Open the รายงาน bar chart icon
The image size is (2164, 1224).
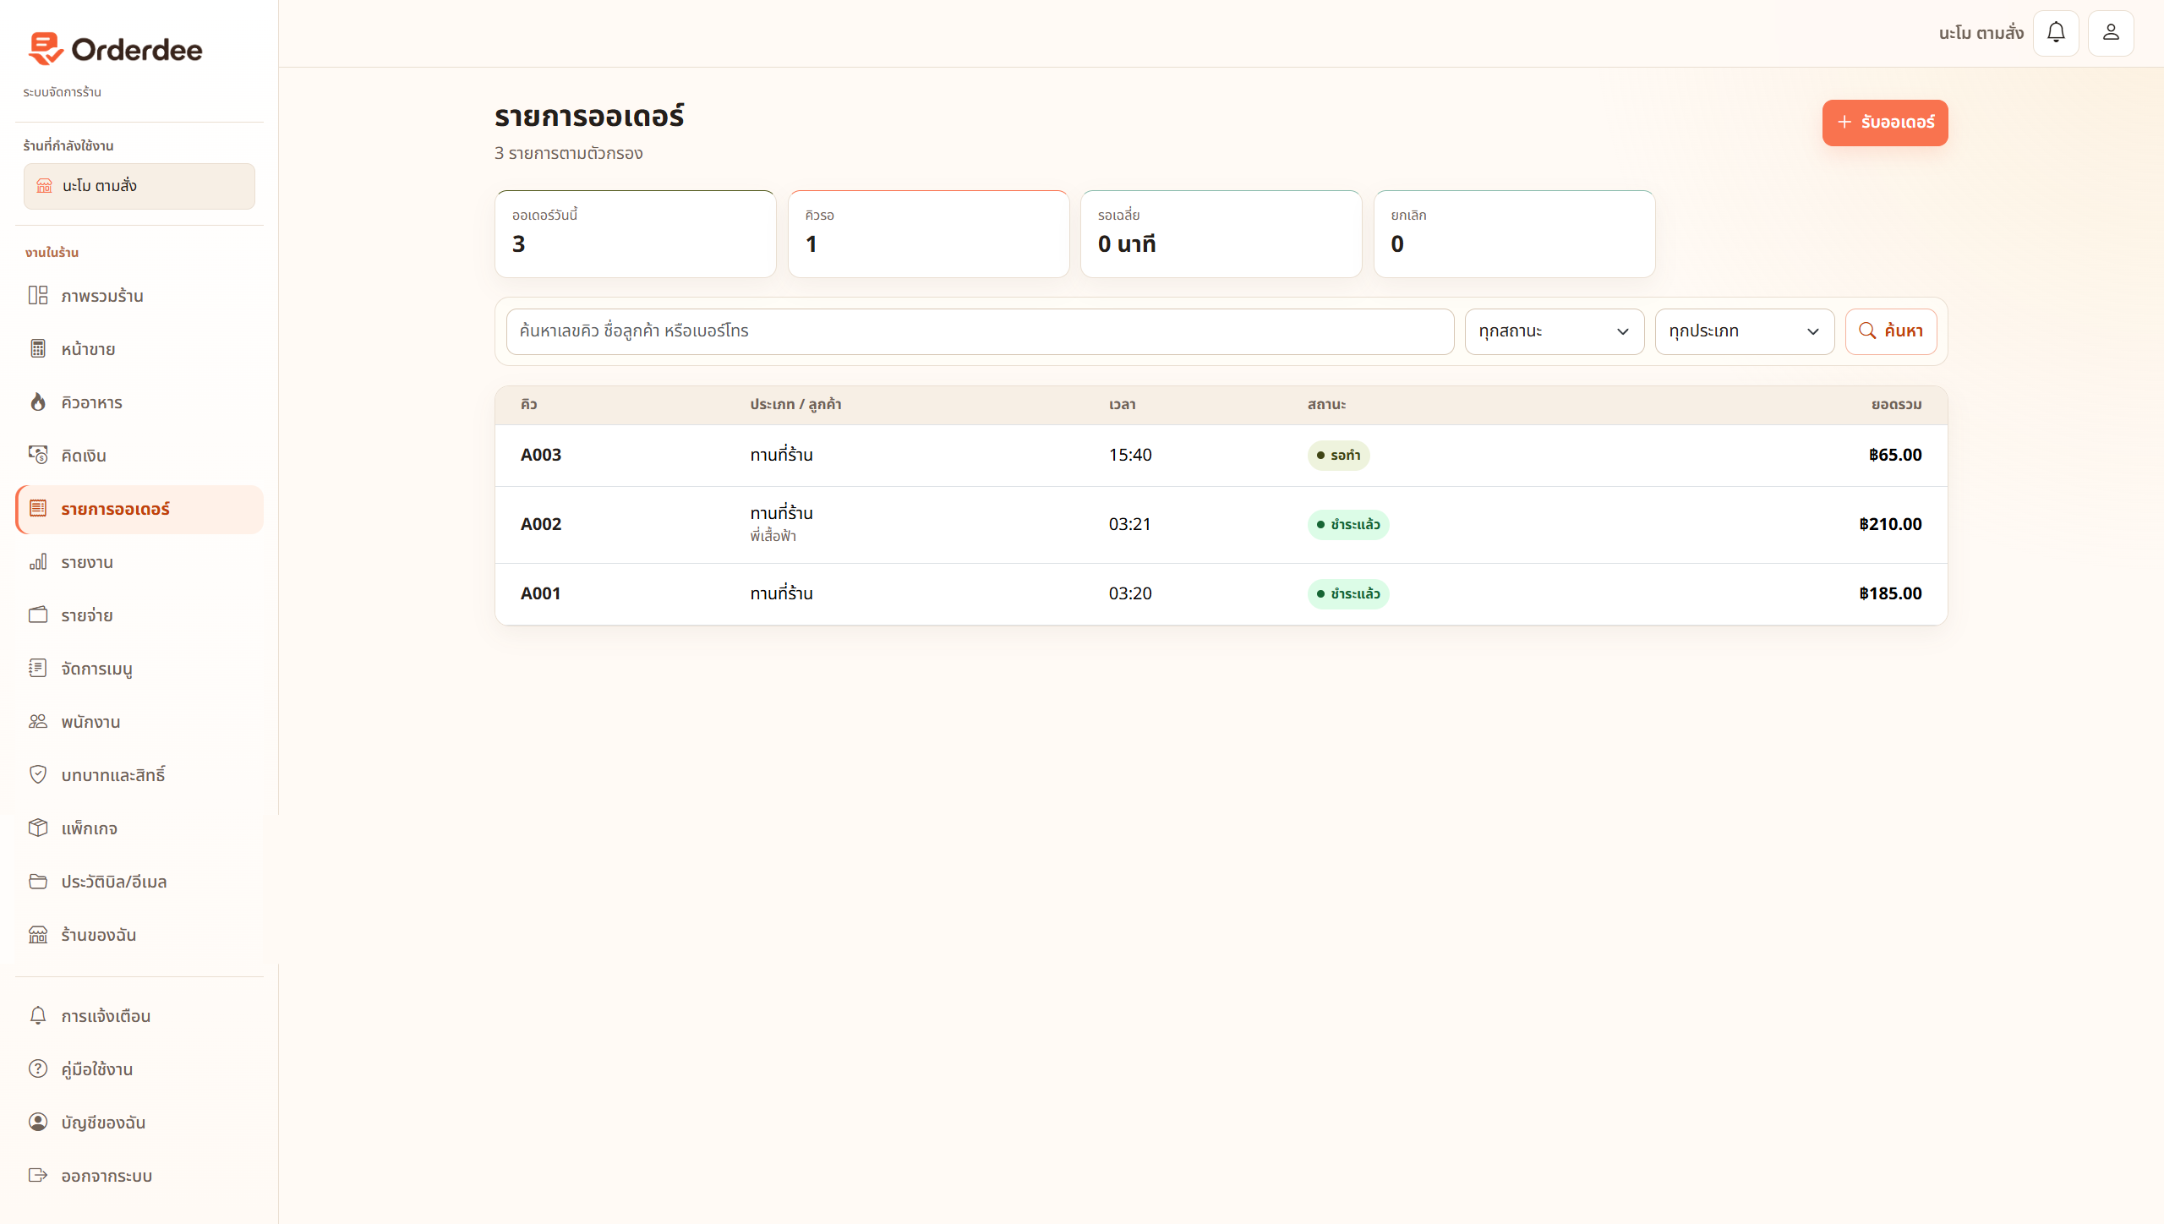38,561
